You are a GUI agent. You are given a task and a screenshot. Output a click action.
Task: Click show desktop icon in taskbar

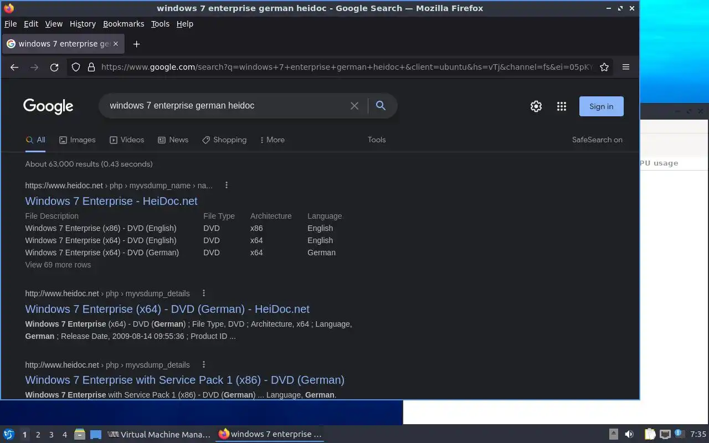(96, 435)
